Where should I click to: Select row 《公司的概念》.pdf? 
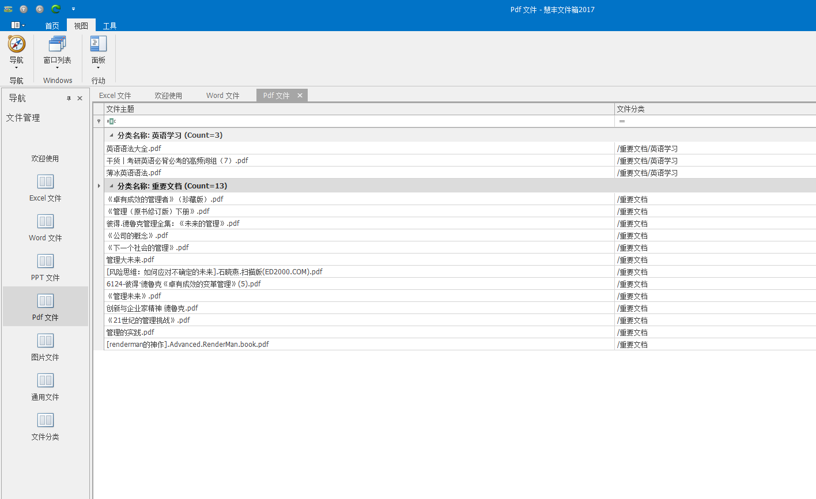click(x=359, y=235)
